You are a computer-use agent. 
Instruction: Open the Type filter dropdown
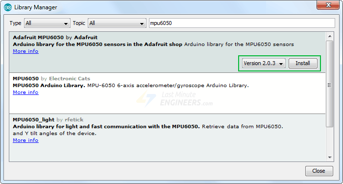pos(47,23)
